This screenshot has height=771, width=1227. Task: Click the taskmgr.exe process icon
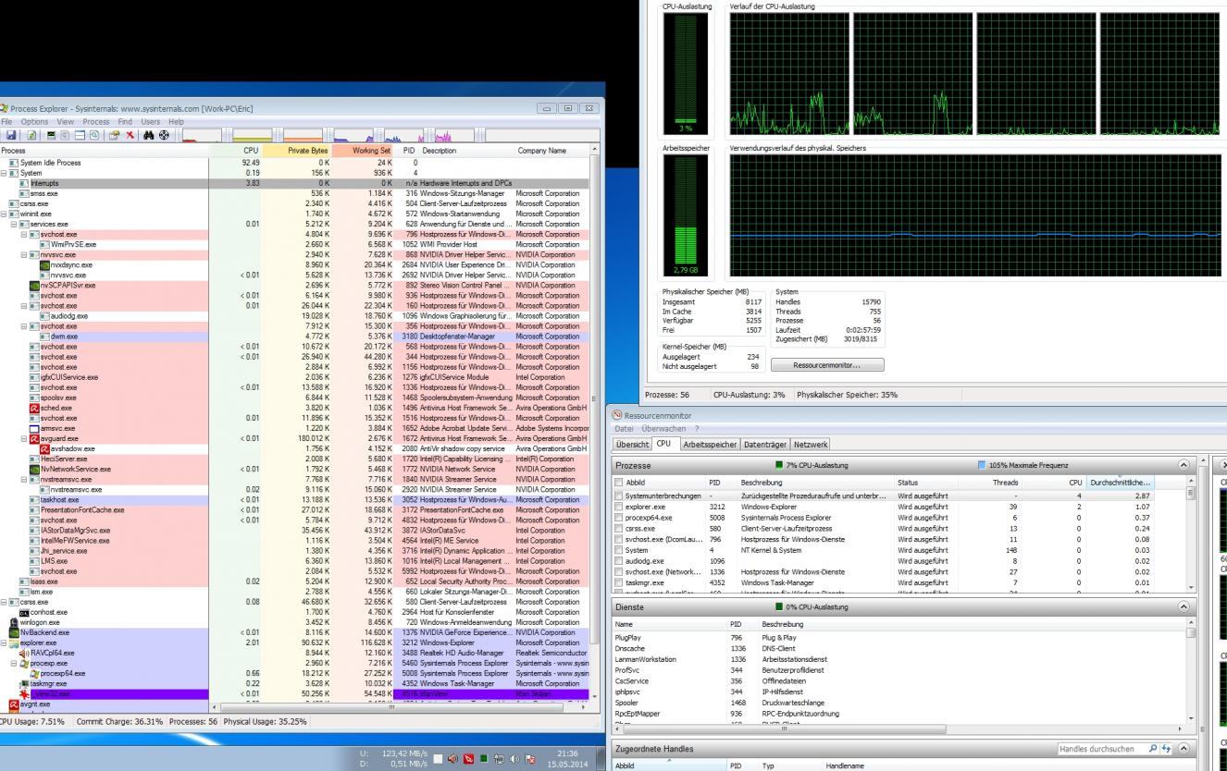pyautogui.click(x=24, y=684)
